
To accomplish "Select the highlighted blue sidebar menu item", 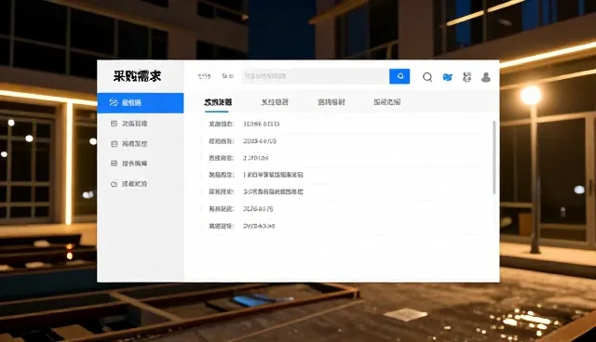I will coord(141,103).
